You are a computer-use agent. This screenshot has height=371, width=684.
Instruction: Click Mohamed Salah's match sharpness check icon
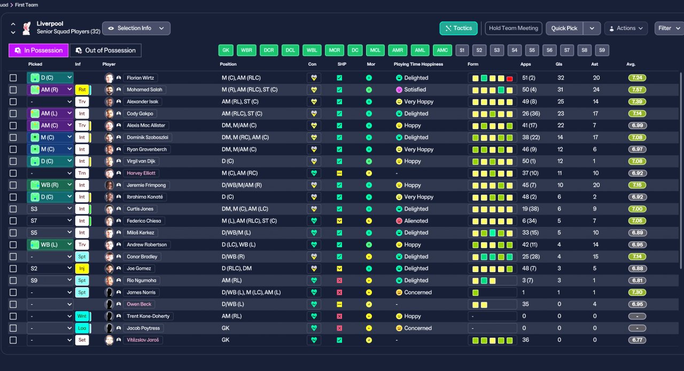[339, 90]
